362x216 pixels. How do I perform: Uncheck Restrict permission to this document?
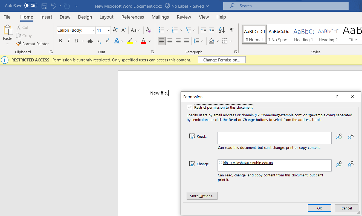(x=190, y=107)
